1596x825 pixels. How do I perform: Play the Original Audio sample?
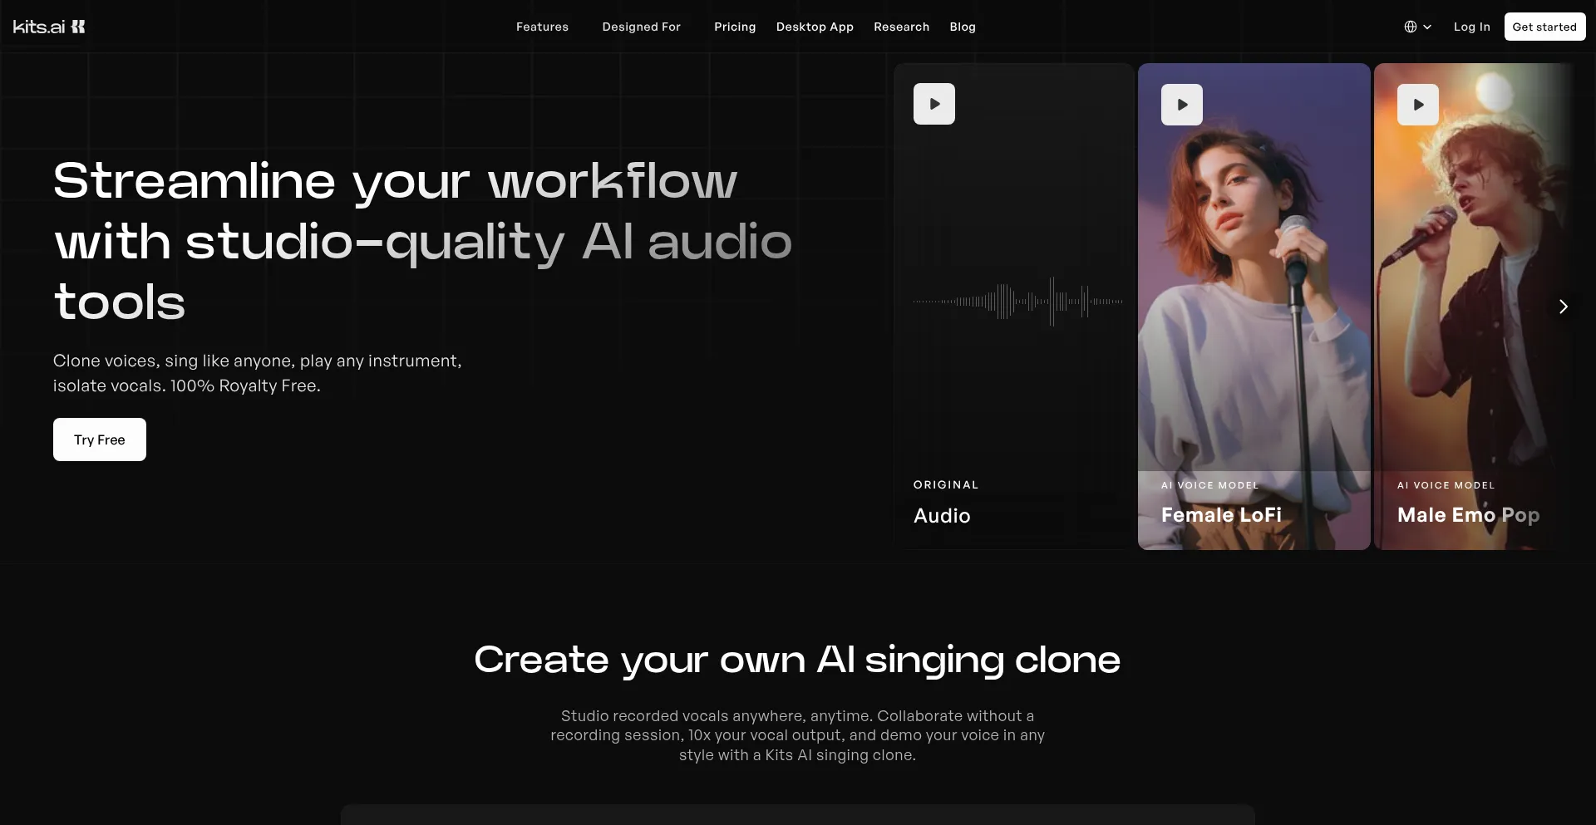[933, 104]
